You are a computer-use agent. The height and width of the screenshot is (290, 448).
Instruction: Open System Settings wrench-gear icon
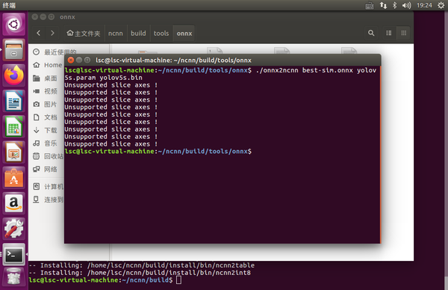coord(13,229)
